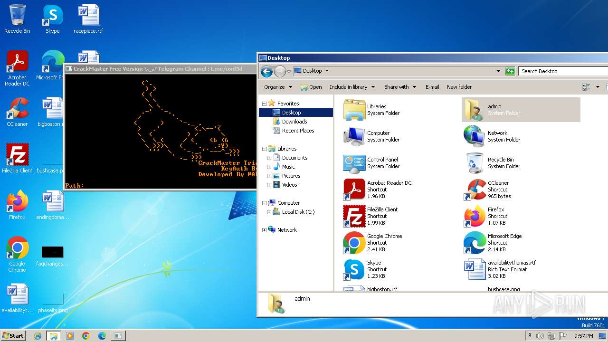608x342 pixels.
Task: Expand the Network tree node
Action: click(264, 230)
